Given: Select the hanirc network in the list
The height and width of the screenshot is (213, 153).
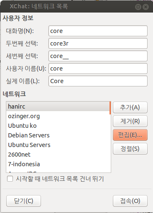Looking at the screenshot, I should (x=58, y=106).
